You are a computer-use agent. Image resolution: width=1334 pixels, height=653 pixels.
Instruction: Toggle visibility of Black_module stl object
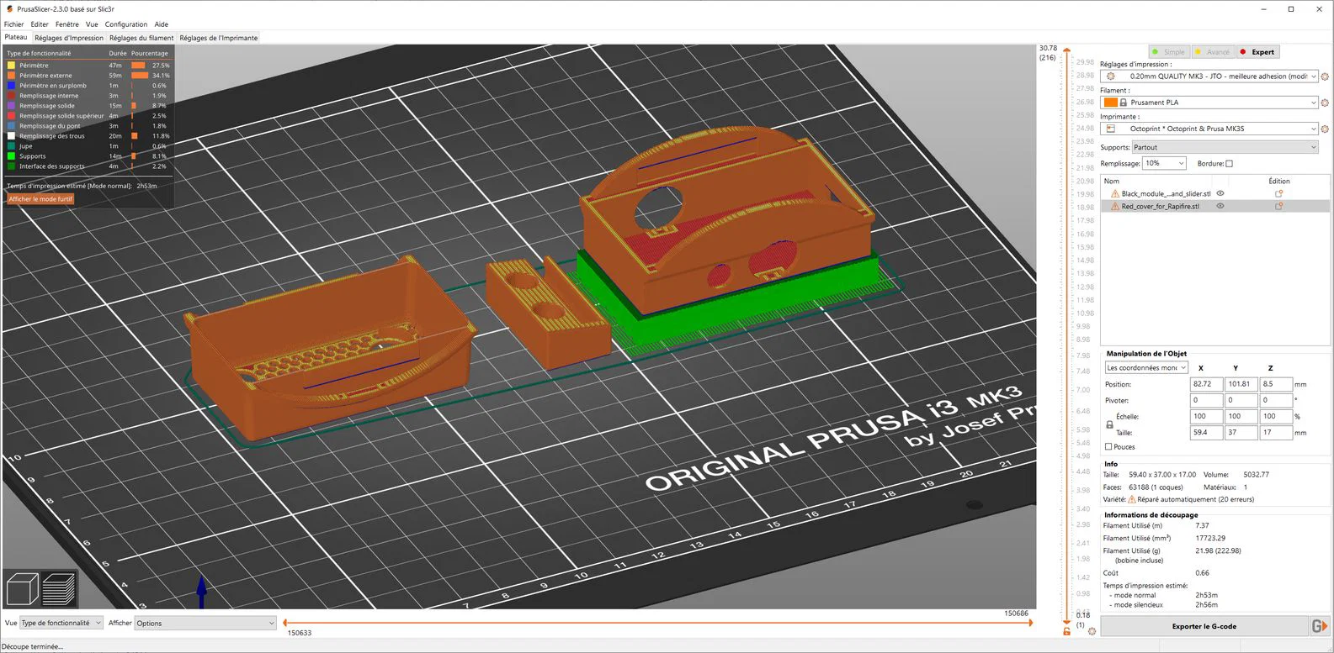click(x=1220, y=193)
